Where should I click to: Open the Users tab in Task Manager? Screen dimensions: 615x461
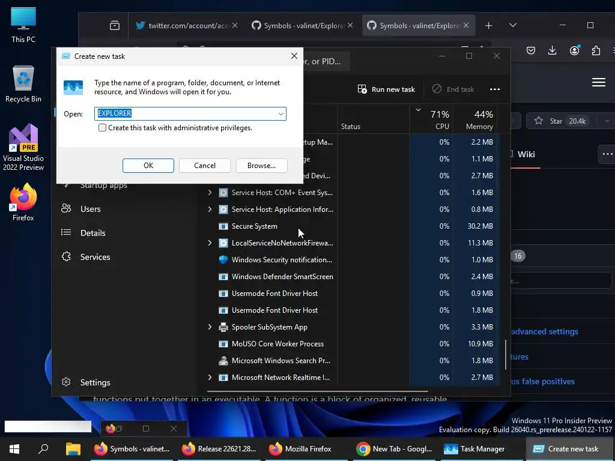91,209
